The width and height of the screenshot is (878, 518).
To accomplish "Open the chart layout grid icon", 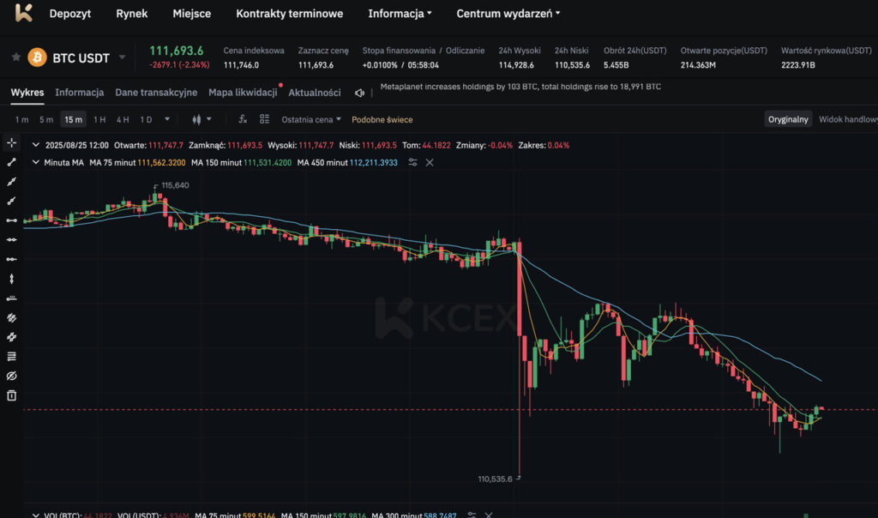I will coord(264,119).
